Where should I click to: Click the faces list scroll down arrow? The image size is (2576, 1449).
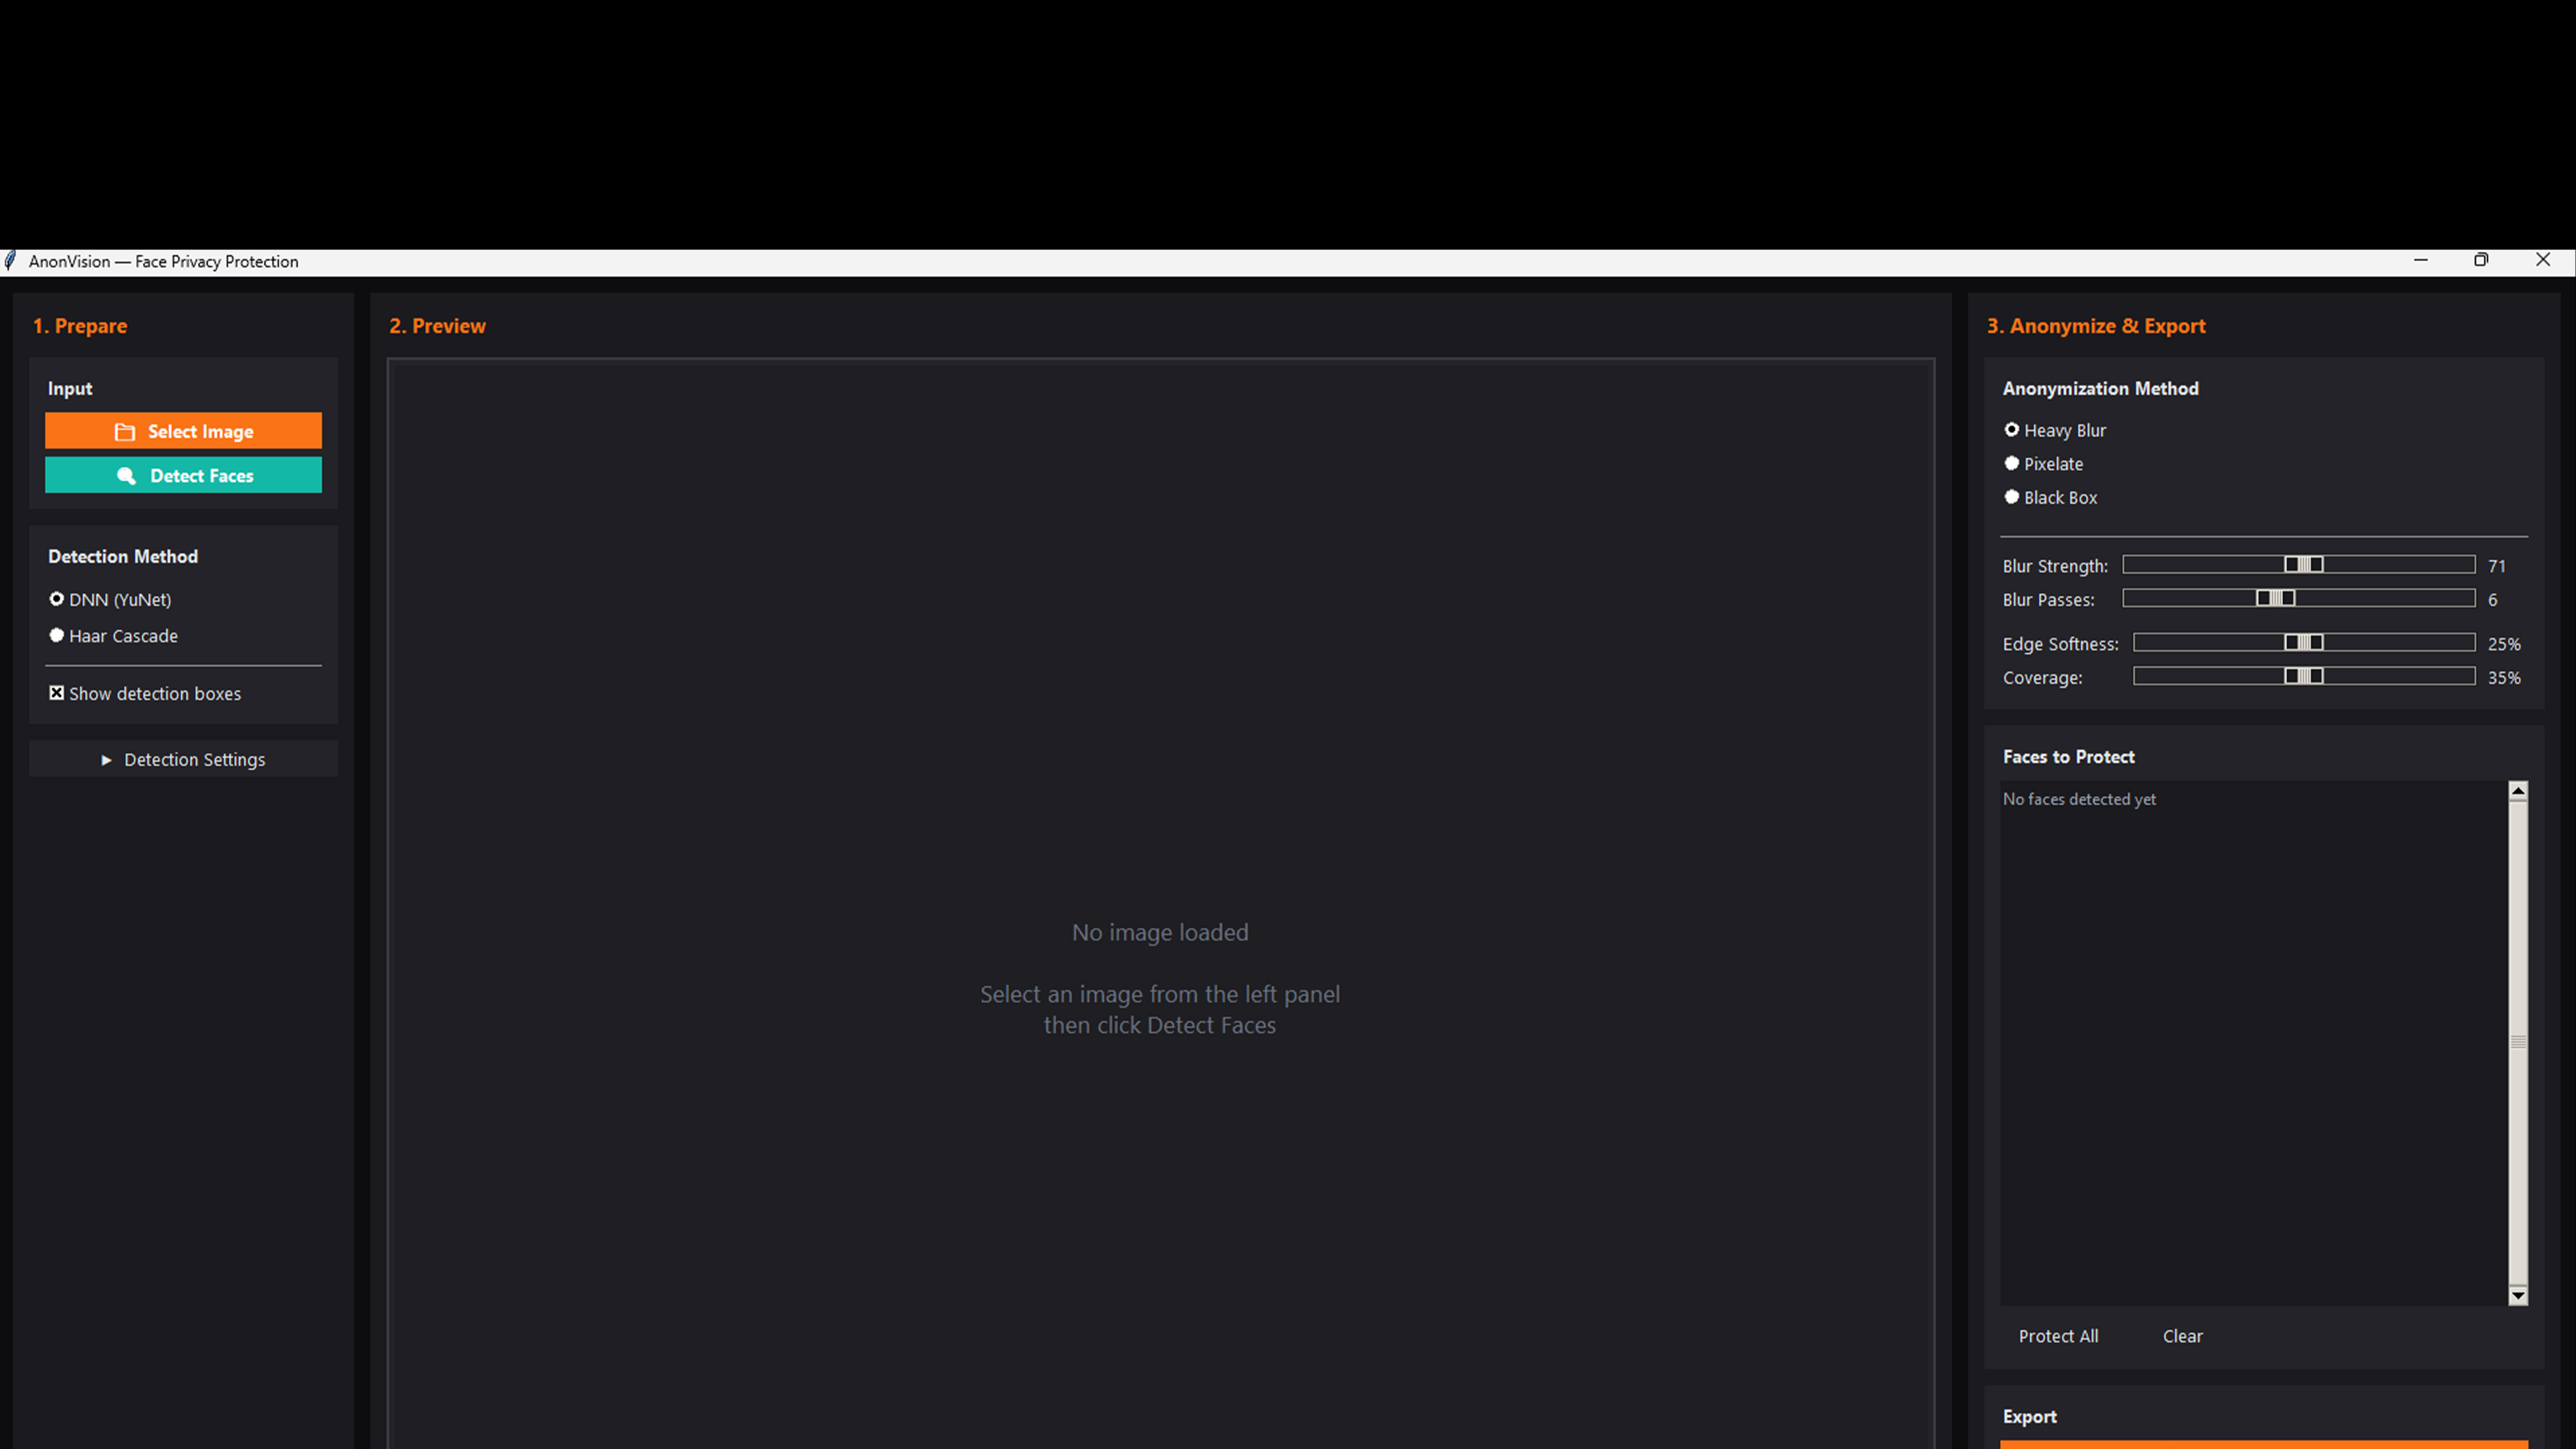pos(2518,1296)
